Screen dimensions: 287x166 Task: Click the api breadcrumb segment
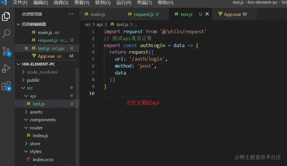[100, 24]
